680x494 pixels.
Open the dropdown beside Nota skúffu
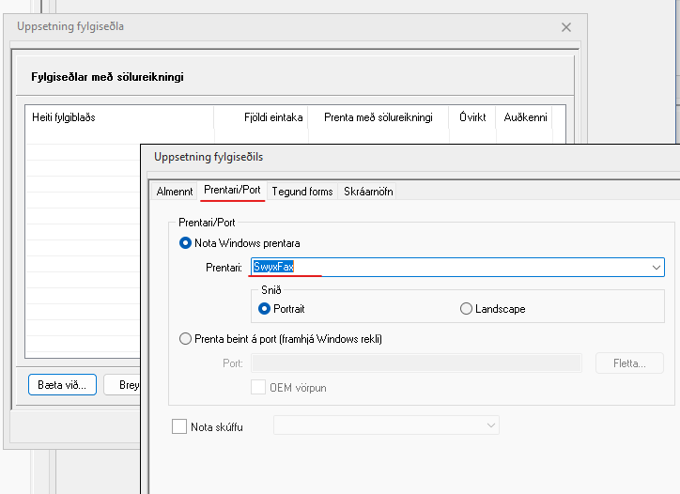385,426
